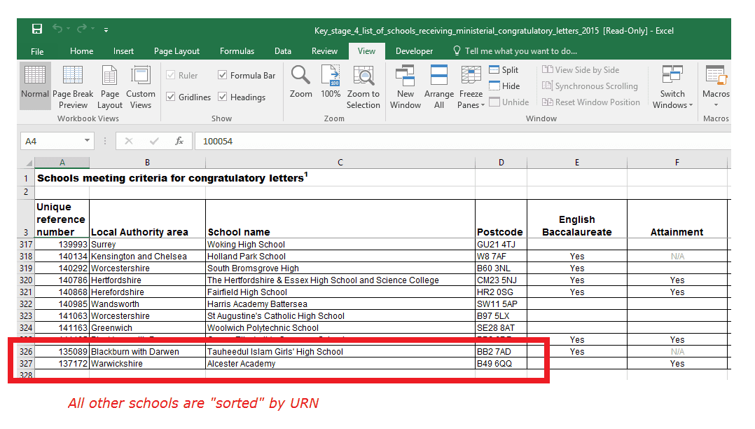Open the Home tab

81,51
